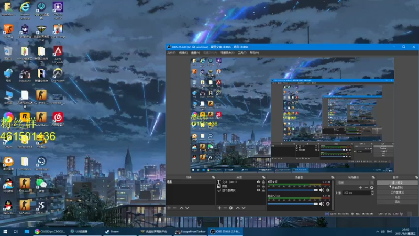This screenshot has height=236, width=419.
Task: Open OBS File menu
Action: click(171, 53)
